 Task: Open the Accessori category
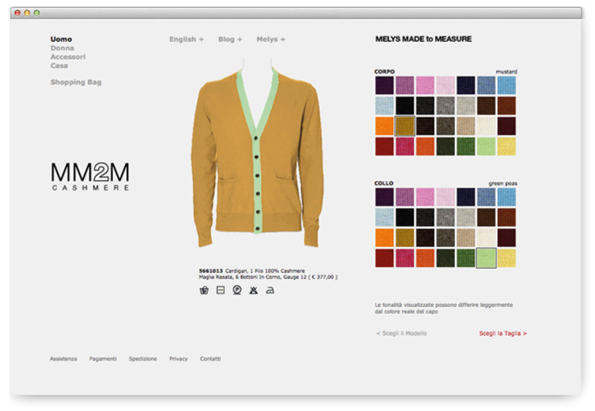coord(68,57)
